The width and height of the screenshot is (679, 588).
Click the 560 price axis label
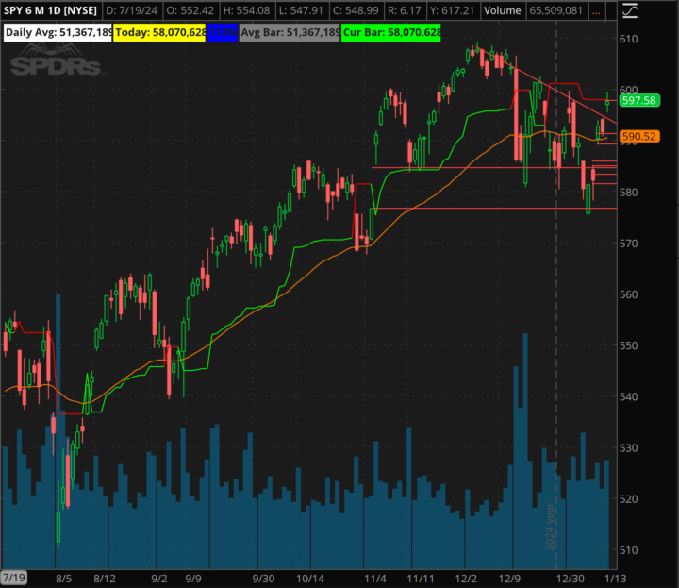coord(628,294)
